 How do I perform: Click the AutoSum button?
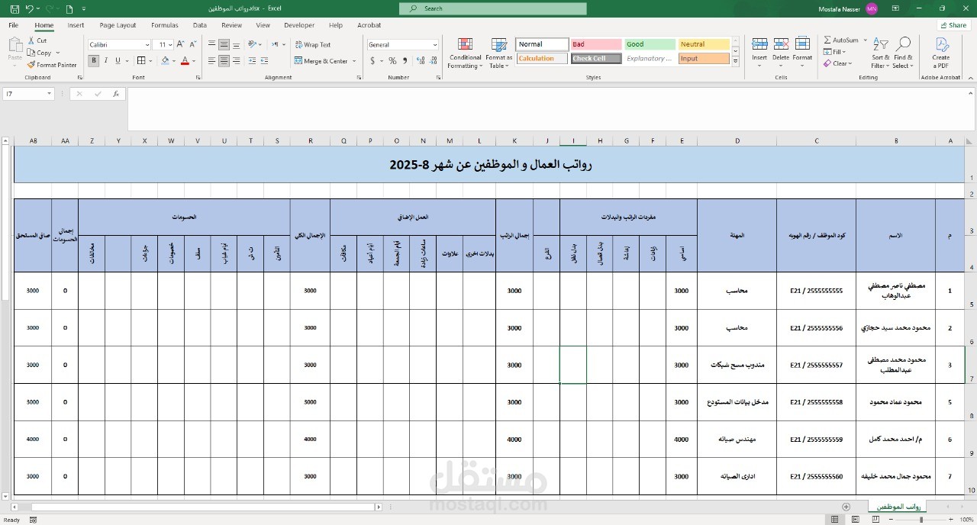840,40
